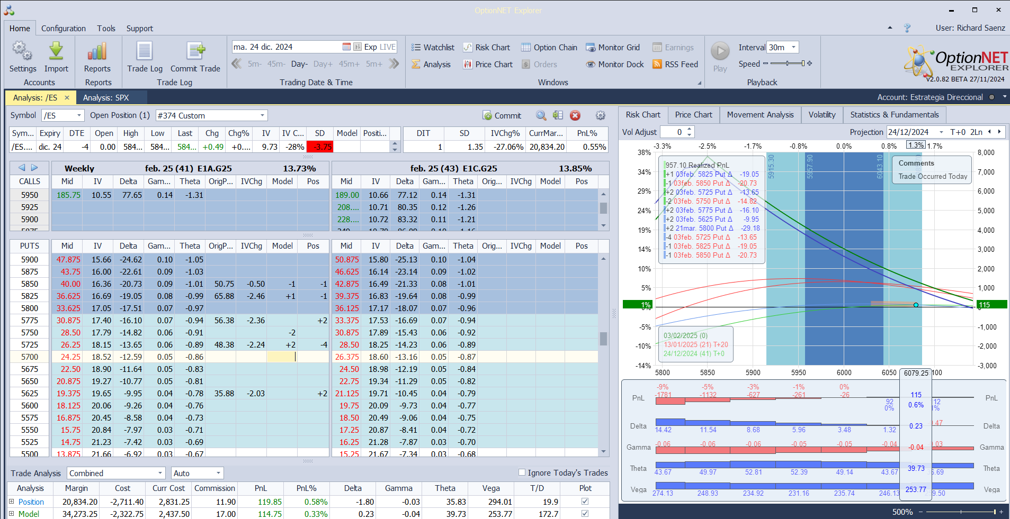
Task: Open the Reports bar chart icon
Action: [97, 51]
